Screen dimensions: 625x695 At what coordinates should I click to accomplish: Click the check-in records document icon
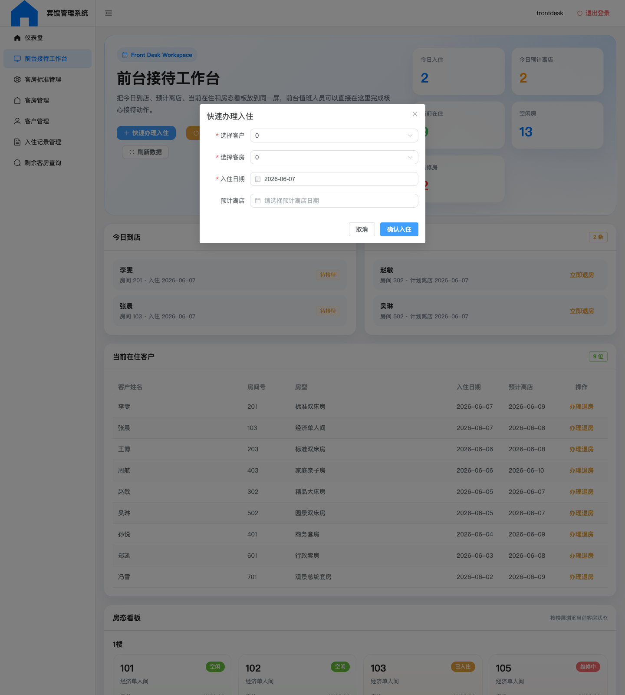click(17, 142)
